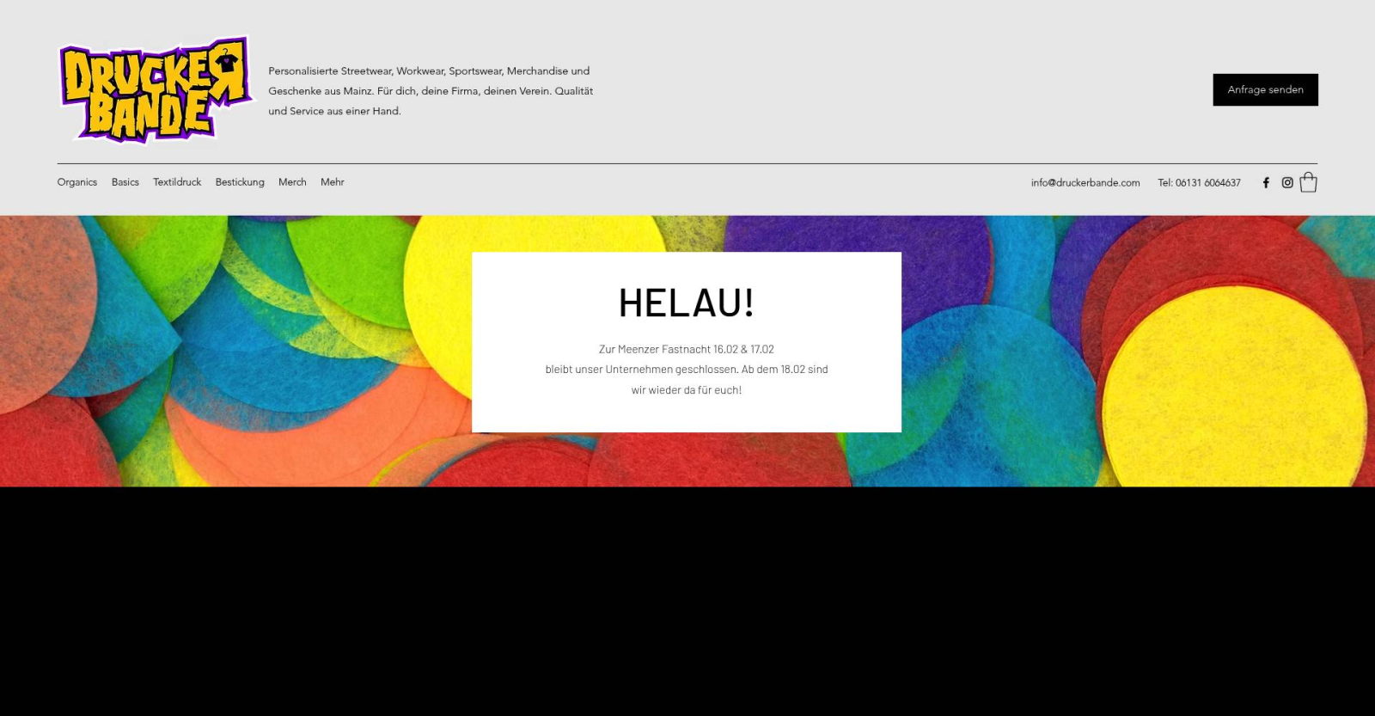Click the black section below the banner
Viewport: 1375px width, 716px height.
tap(687, 602)
